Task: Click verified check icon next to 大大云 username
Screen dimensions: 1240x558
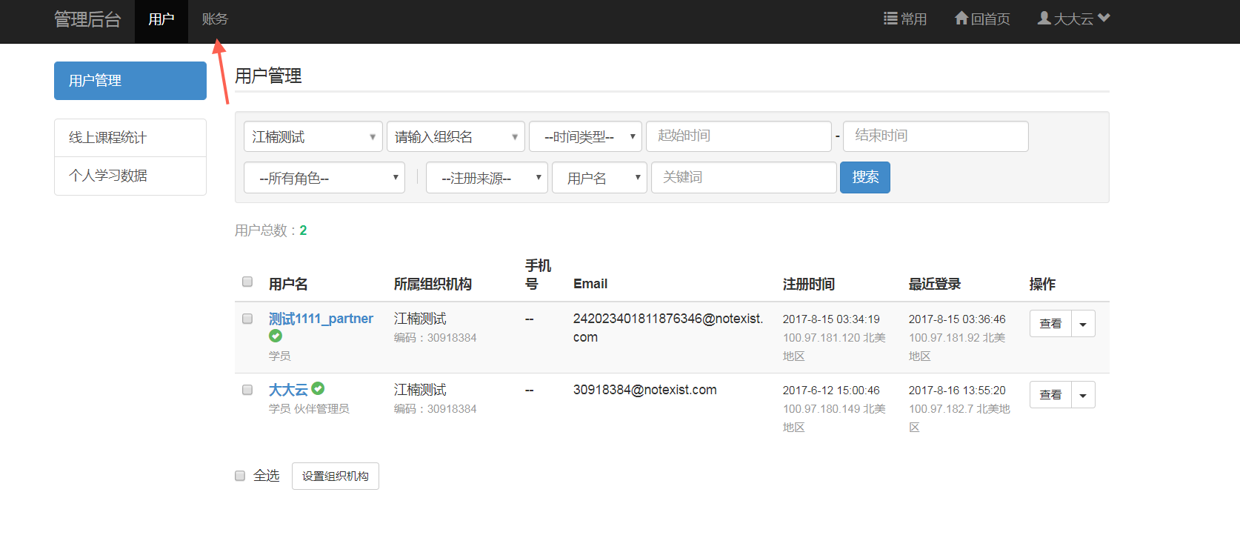Action: [x=318, y=388]
